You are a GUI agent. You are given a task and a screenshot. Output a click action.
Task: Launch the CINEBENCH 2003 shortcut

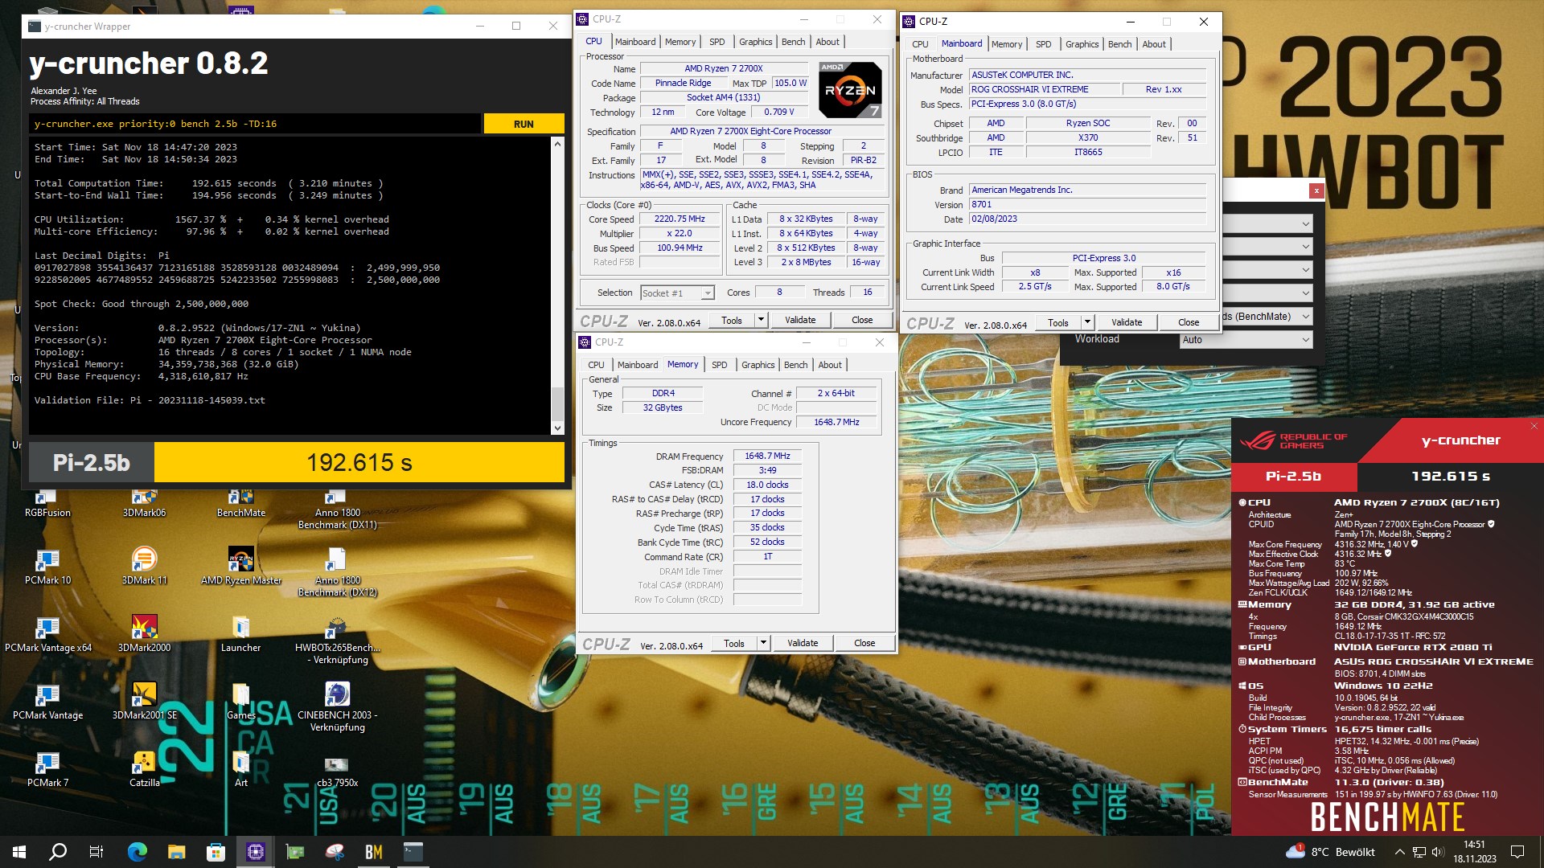pyautogui.click(x=337, y=708)
